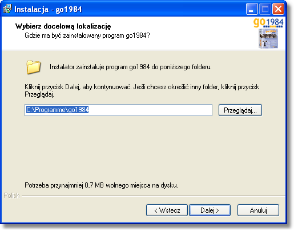This screenshot has width=294, height=231.
Task: Click the go1984 logo in the header
Action: pyautogui.click(x=268, y=23)
